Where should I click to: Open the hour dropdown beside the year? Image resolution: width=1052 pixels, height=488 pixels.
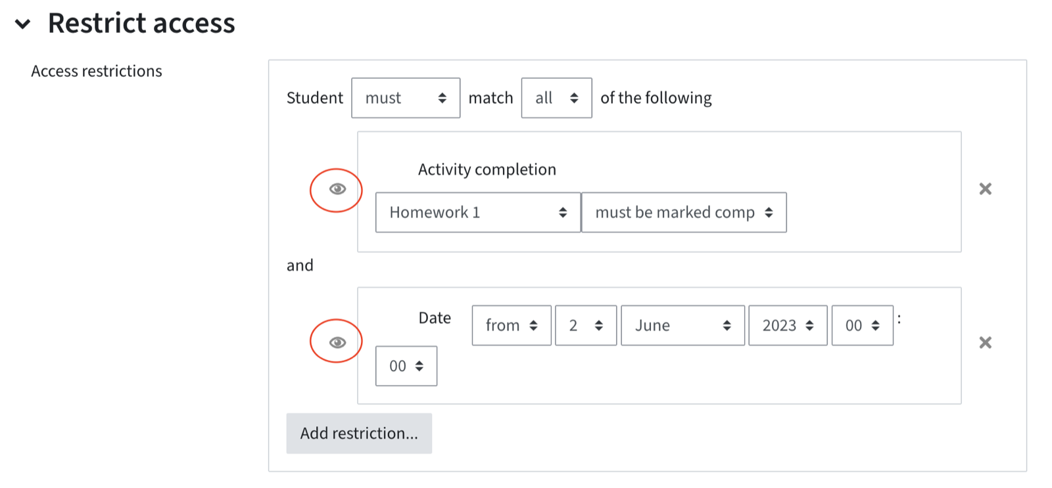862,325
